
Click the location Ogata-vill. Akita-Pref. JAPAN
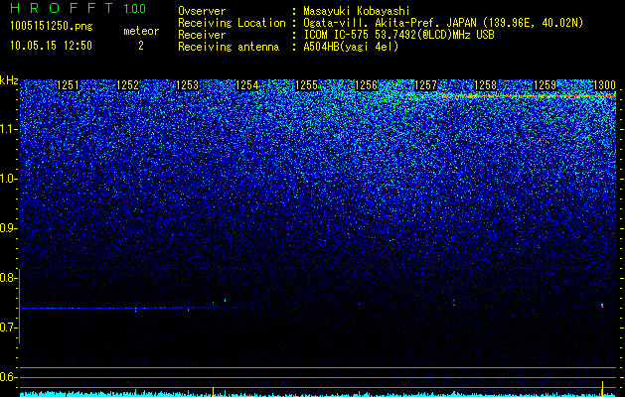pos(390,23)
